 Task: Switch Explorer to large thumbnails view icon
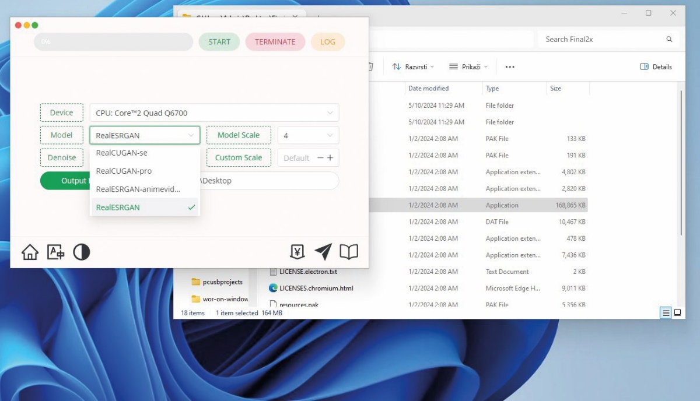[x=677, y=313]
